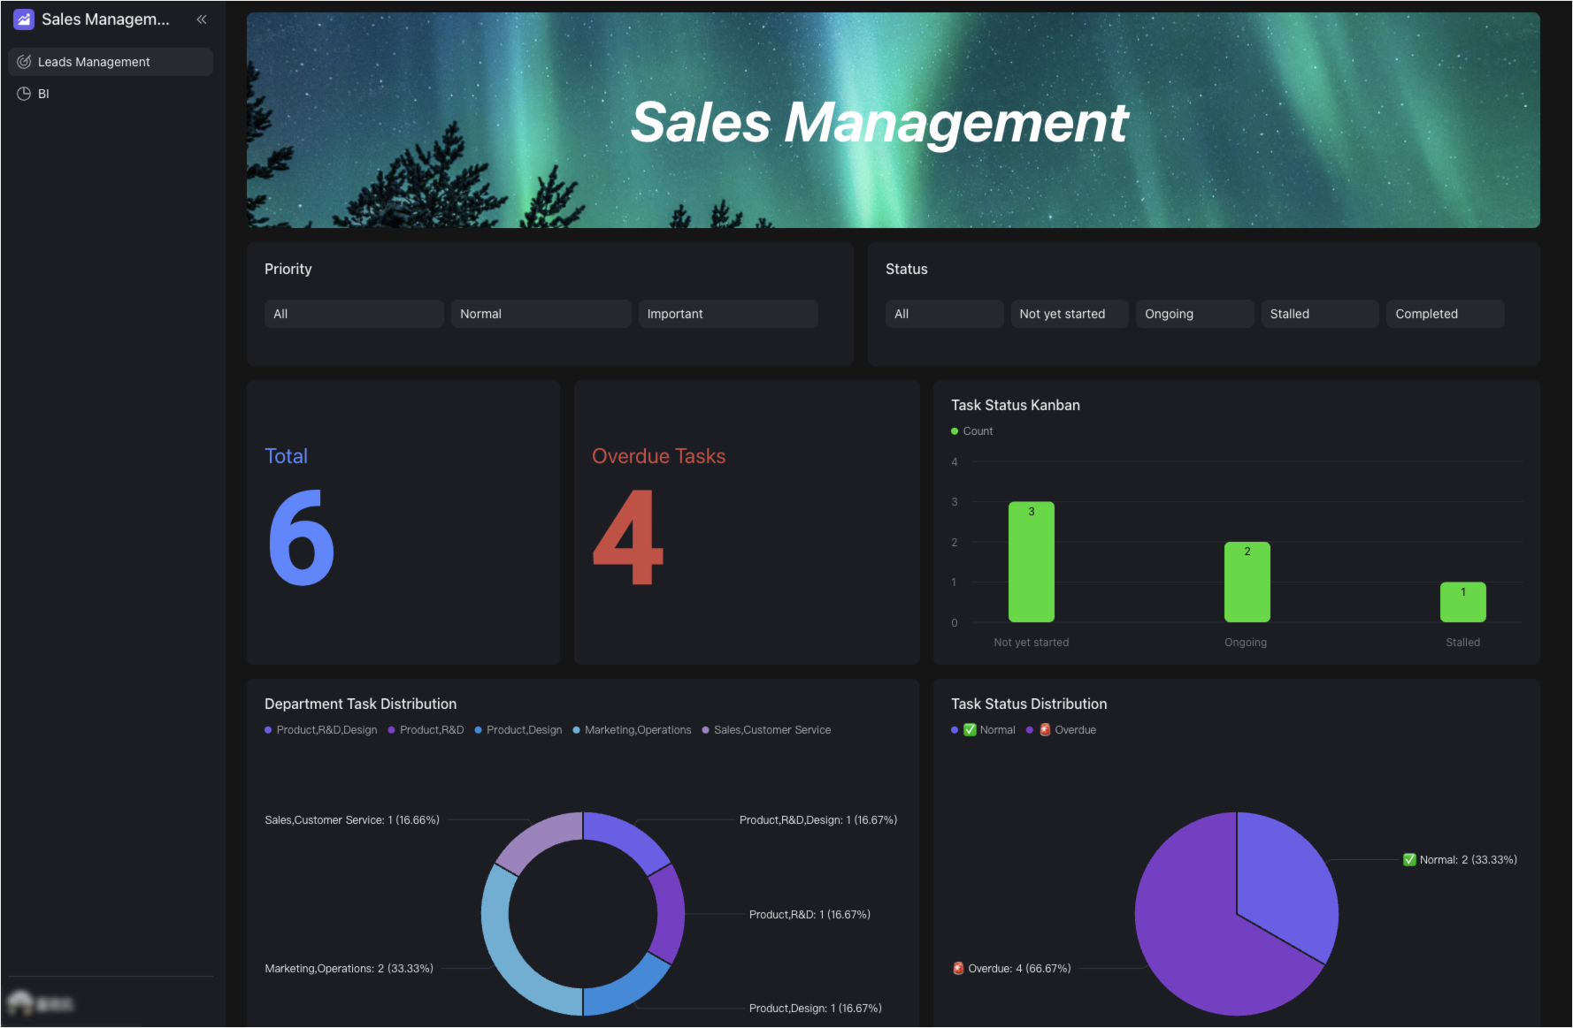Screen dimensions: 1573x1028
Task: Filter status by Not yet started
Action: point(1069,314)
